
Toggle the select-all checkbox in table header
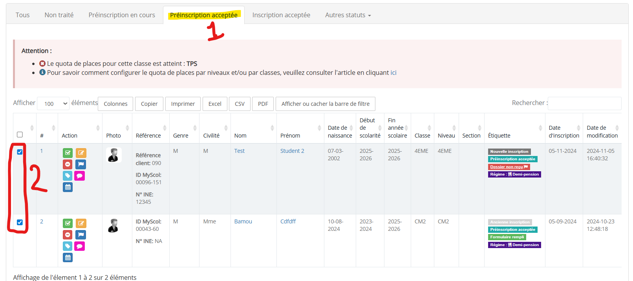(20, 135)
